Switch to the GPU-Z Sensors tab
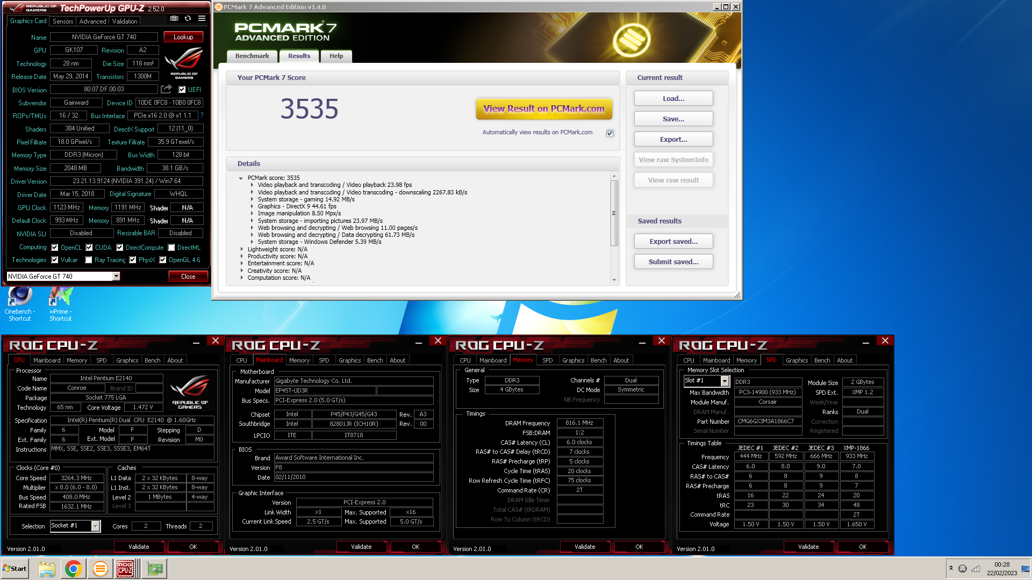The image size is (1032, 580). [63, 21]
